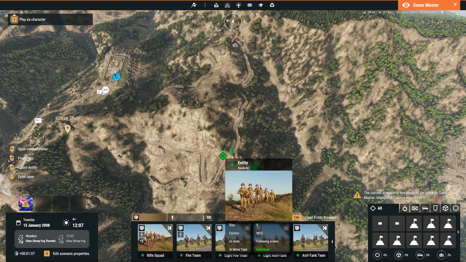This screenshot has height=262, width=466.
Task: Switch to the characters tab of the entity bar
Action: pos(185,218)
